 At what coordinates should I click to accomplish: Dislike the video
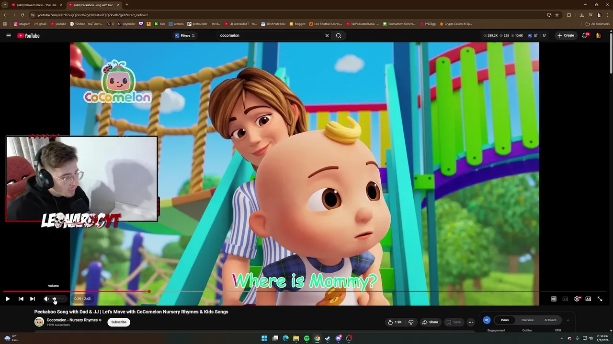click(411, 322)
